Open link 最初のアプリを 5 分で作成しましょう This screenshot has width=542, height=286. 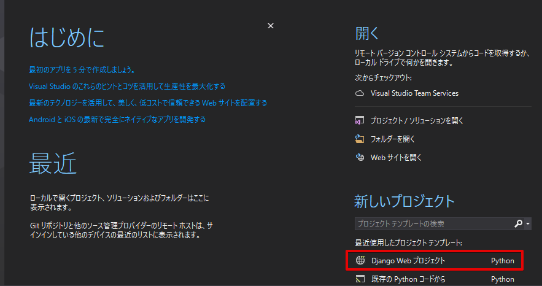click(x=82, y=70)
